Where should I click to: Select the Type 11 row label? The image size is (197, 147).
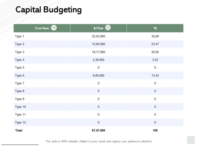(x=20, y=115)
